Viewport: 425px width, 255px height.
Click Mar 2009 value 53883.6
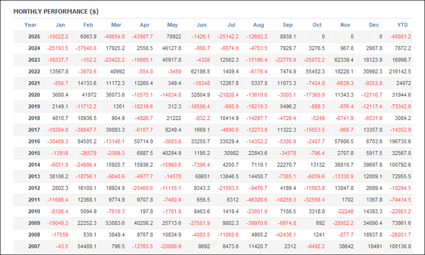tap(116, 223)
